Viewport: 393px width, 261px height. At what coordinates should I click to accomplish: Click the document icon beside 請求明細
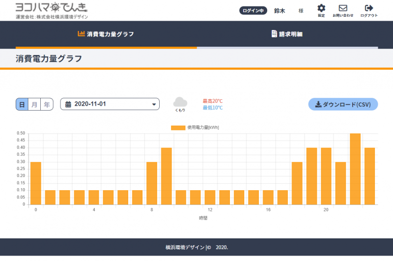[x=275, y=33]
